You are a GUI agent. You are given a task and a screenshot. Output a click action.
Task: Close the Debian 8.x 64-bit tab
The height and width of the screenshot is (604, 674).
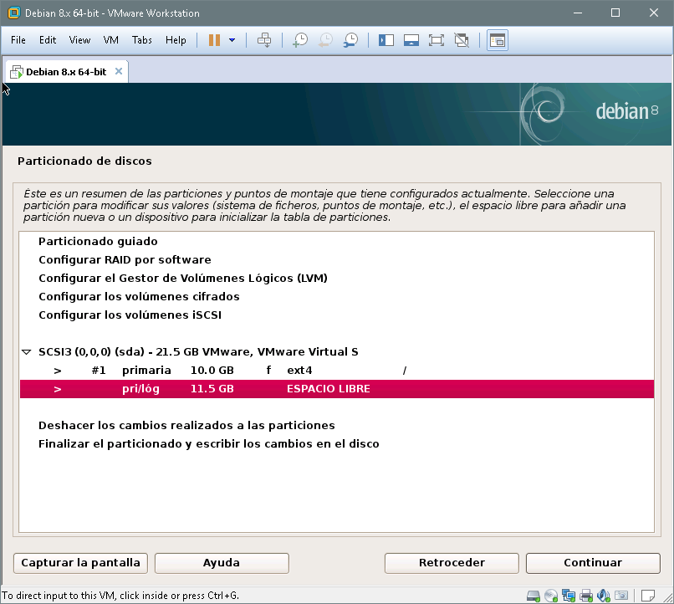[119, 71]
